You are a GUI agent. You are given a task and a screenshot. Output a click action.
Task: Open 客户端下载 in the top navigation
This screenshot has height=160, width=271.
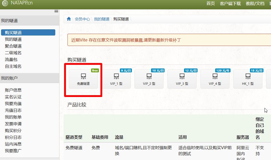point(230,3)
